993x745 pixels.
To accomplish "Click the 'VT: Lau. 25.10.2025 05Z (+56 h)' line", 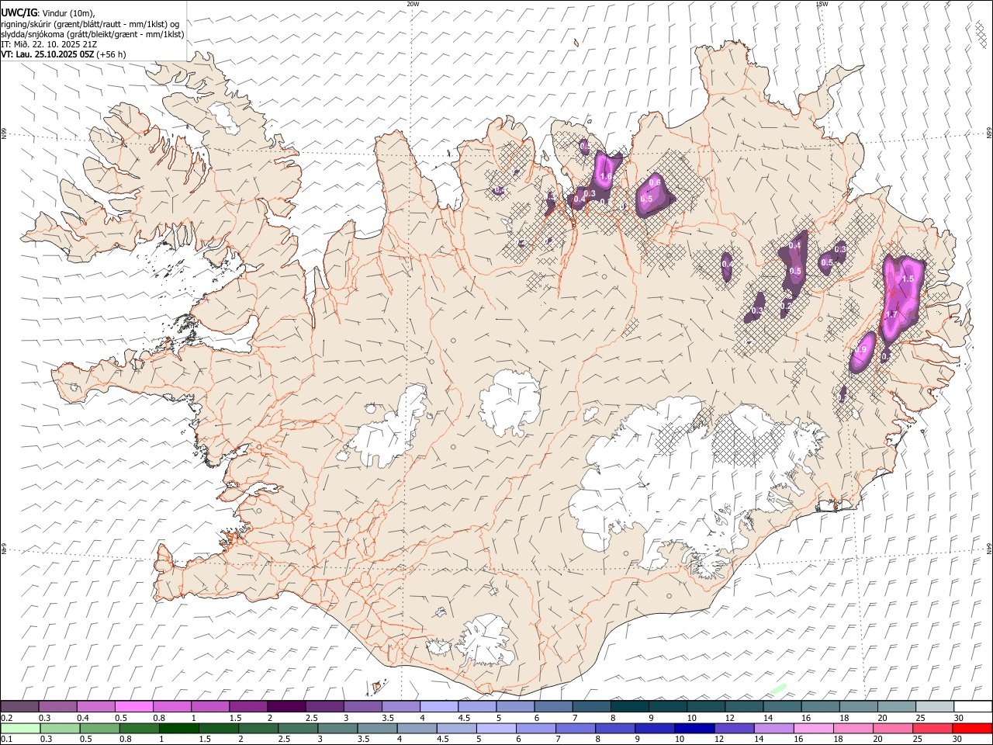I will [64, 54].
